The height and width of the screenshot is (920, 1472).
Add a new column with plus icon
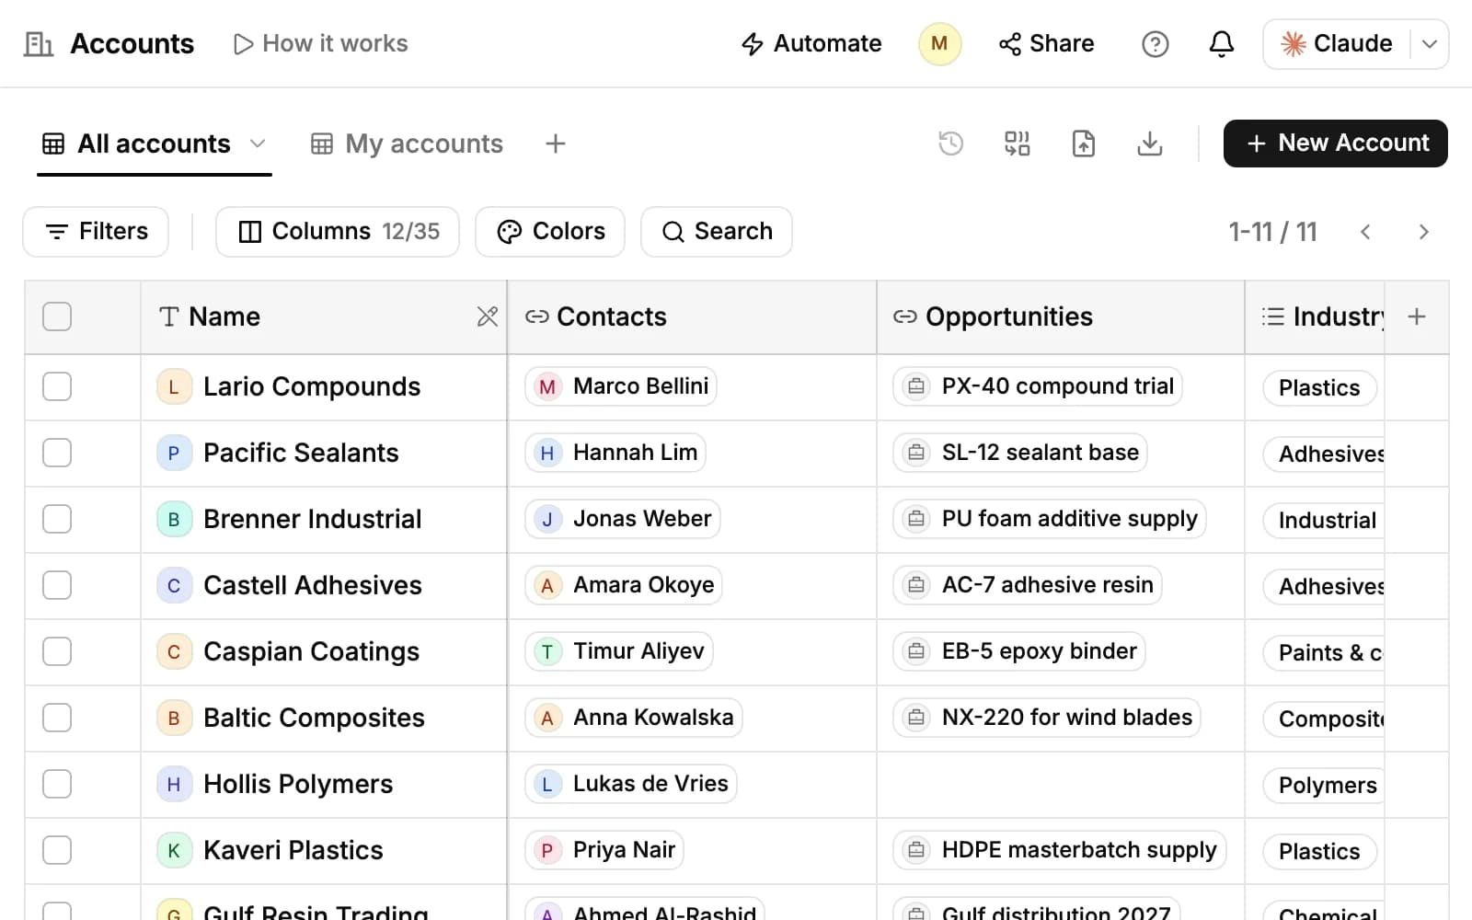click(x=1417, y=316)
